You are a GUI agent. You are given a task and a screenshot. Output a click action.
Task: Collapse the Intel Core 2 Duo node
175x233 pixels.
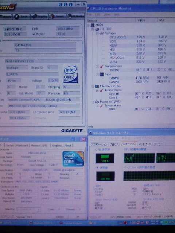point(93,86)
